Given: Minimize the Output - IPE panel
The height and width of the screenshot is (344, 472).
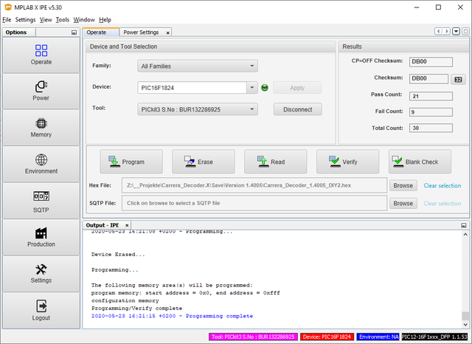Looking at the screenshot, I should click(464, 225).
